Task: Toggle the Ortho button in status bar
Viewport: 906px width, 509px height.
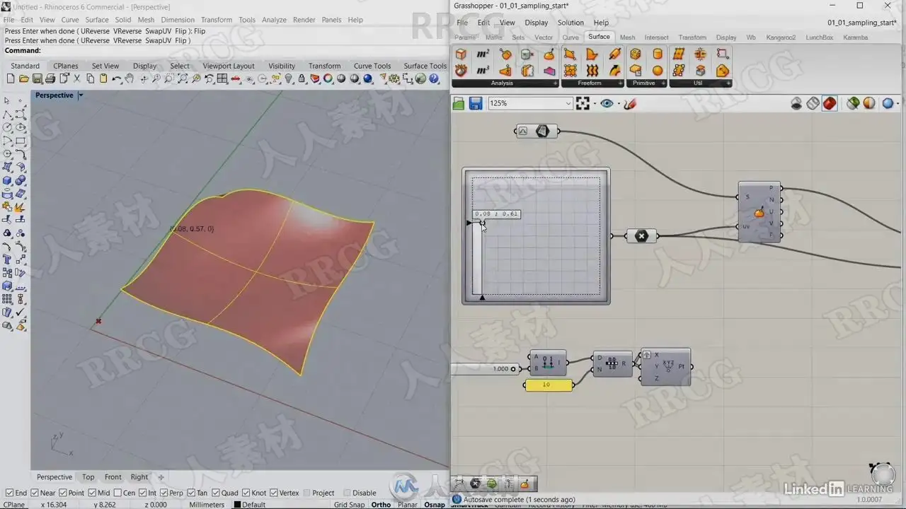Action: click(x=381, y=505)
